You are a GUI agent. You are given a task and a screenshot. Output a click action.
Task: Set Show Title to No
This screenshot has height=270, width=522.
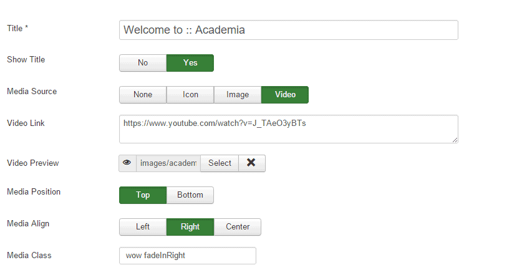(143, 63)
